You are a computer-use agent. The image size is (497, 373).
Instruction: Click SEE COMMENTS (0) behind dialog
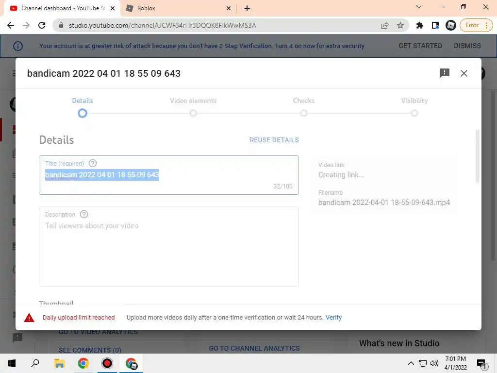pos(90,350)
